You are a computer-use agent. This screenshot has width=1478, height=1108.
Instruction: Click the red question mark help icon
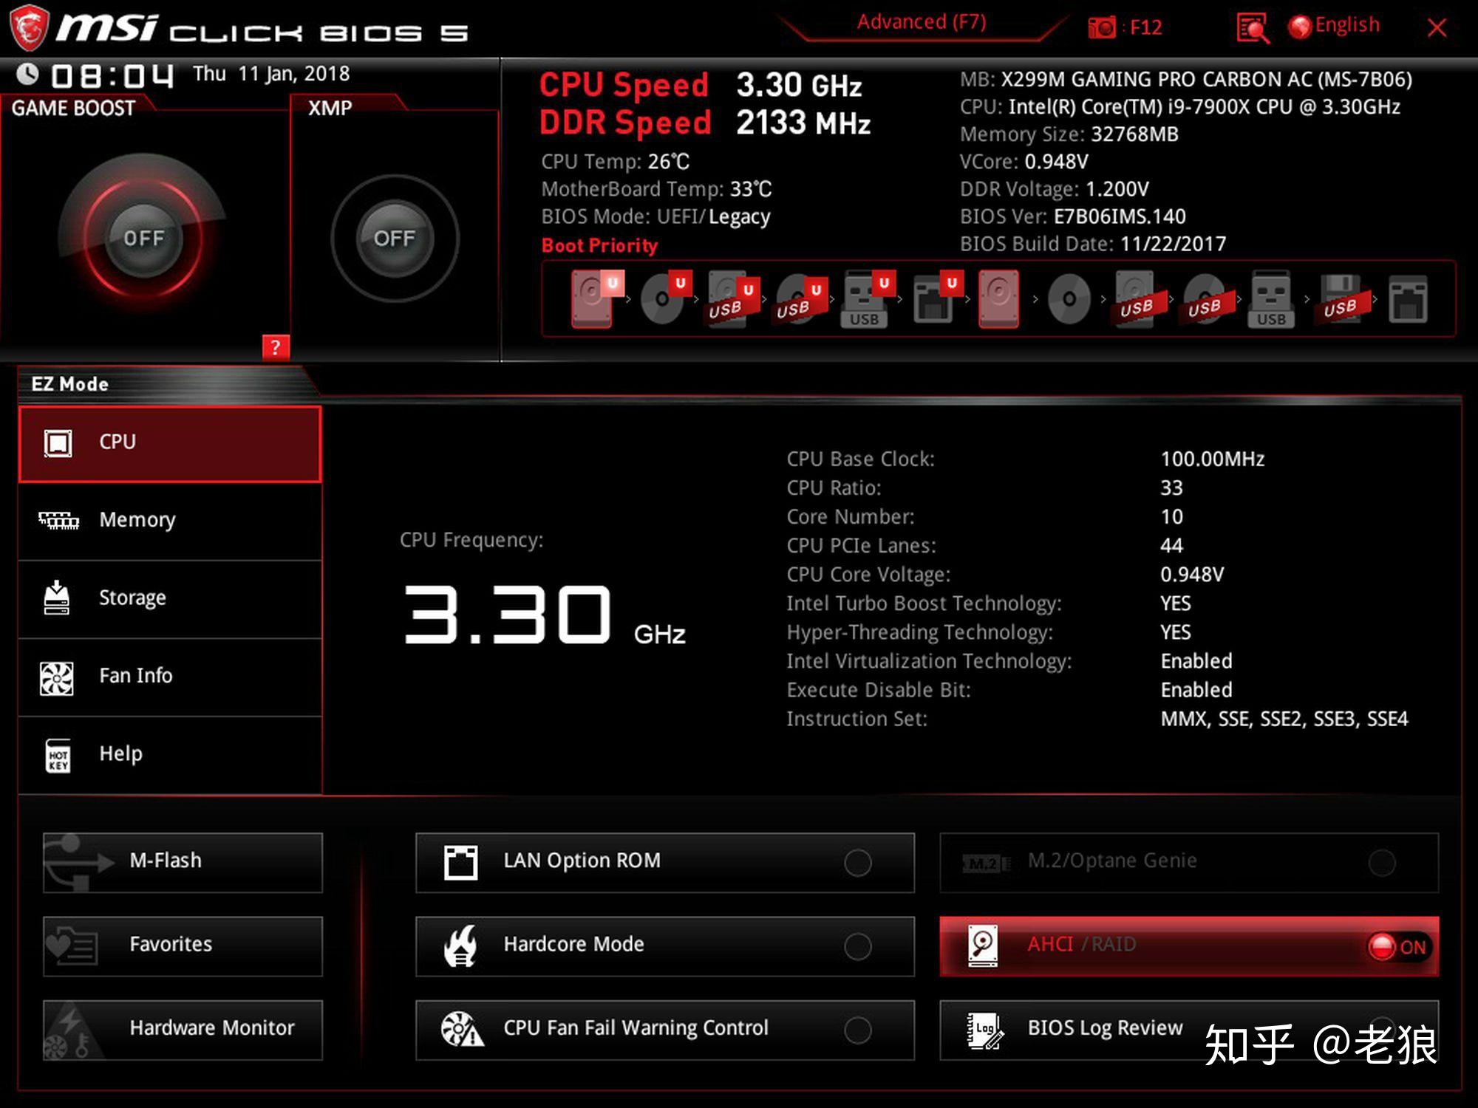276,347
